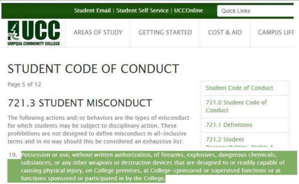Open the Student Email link
Screen dimensions: 299x184
pyautogui.click(x=92, y=11)
